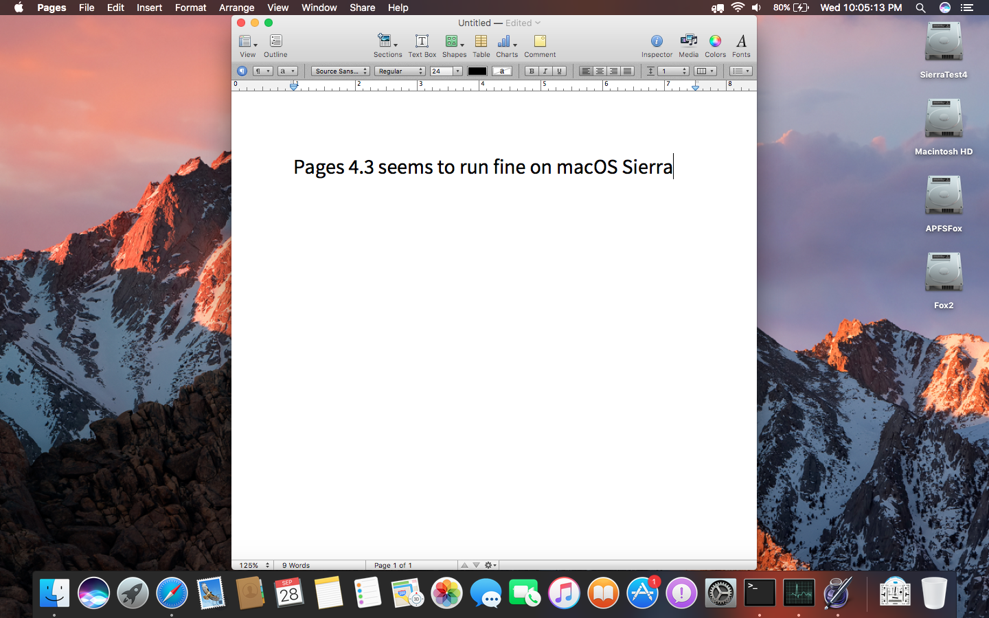Viewport: 989px width, 618px height.
Task: Open the apple menu
Action: click(x=19, y=8)
